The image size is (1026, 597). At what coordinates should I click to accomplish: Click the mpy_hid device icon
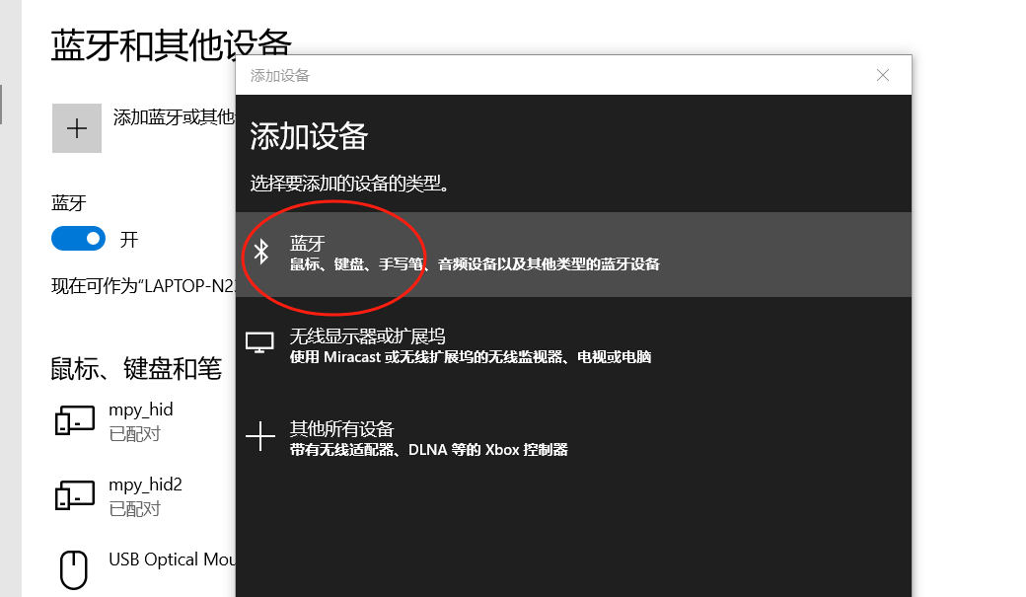[75, 421]
